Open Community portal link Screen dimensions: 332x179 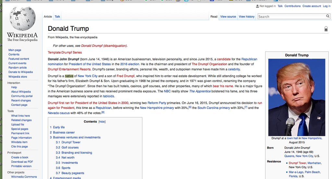click(22, 96)
